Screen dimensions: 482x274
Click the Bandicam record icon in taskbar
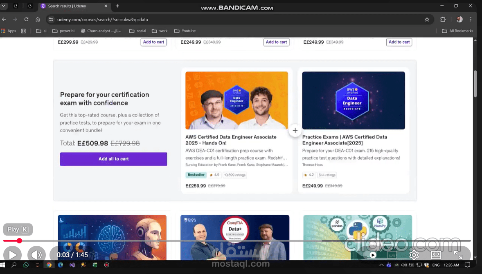[x=107, y=265]
